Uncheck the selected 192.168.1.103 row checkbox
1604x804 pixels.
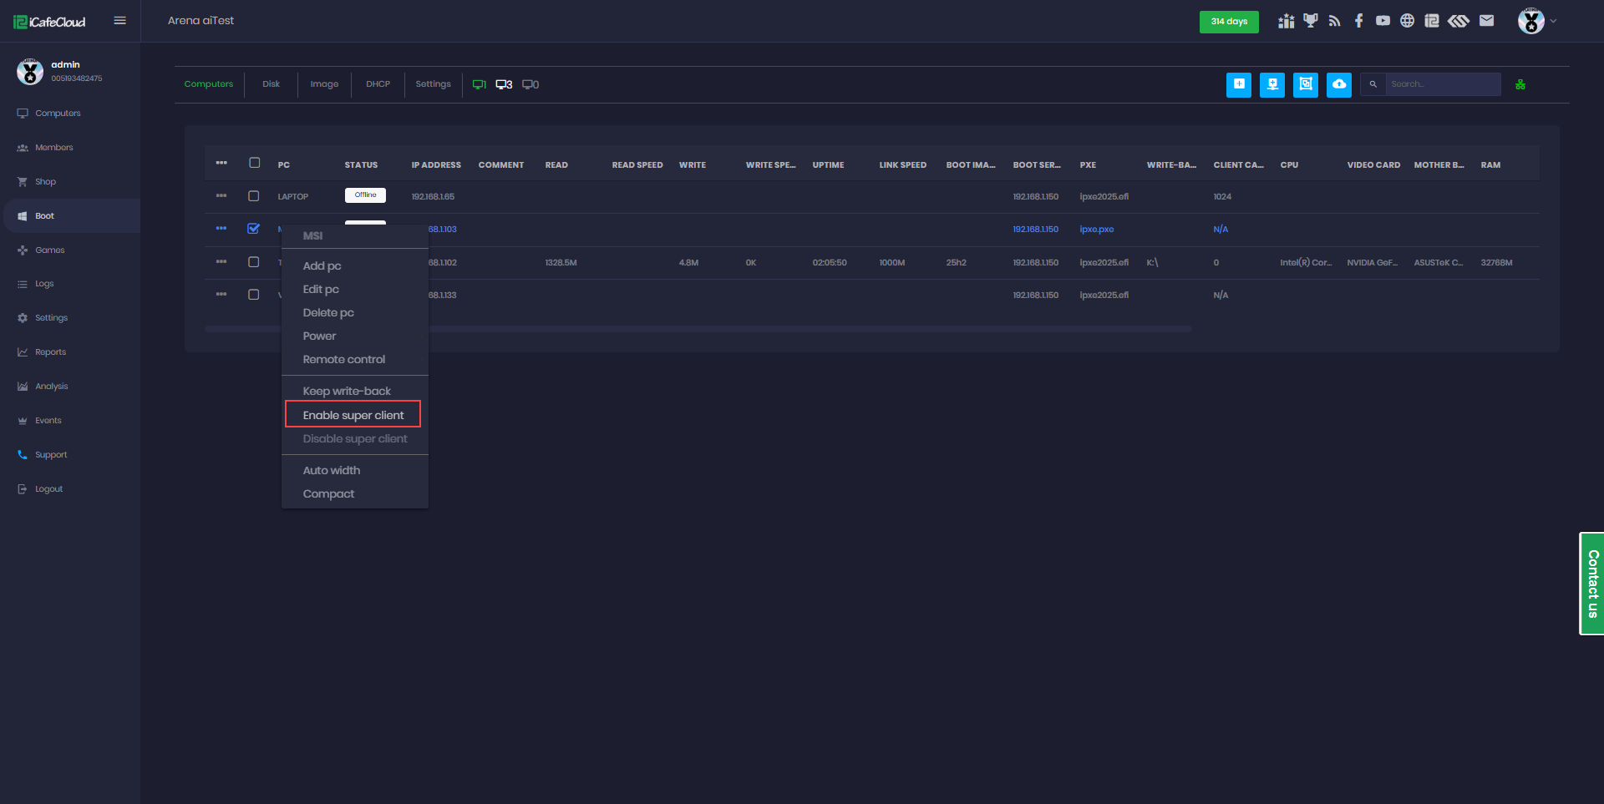(254, 229)
